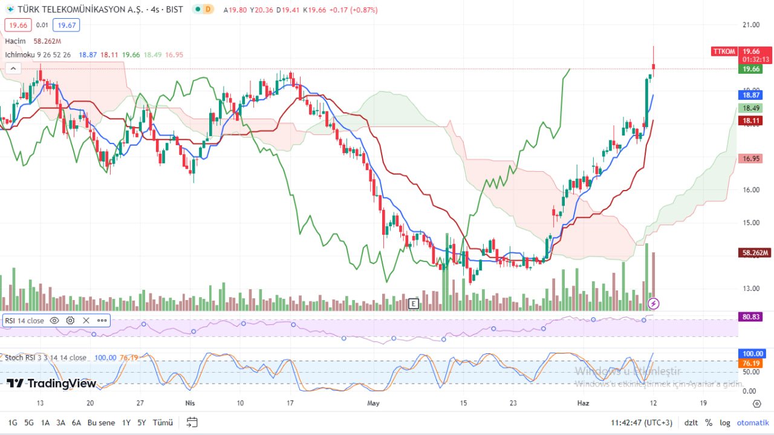
Task: Click the green market status dot
Action: point(198,10)
